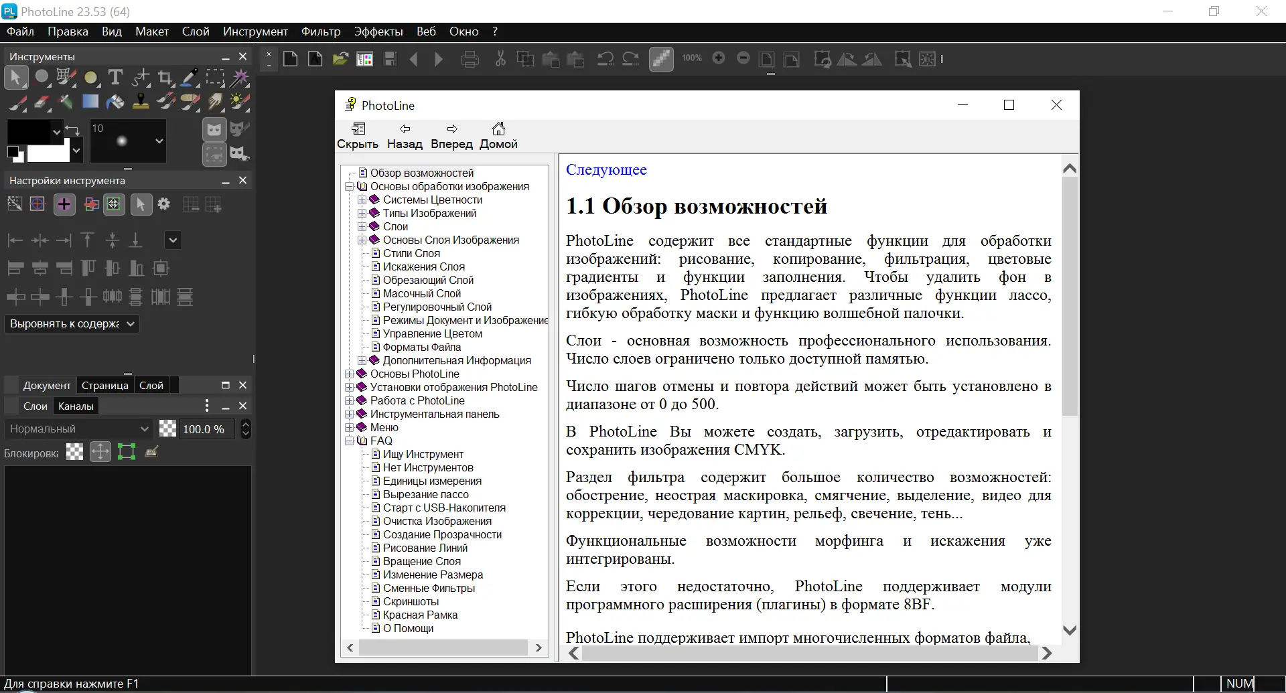Select the Text tool in Инструменты
This screenshot has width=1286, height=693.
(x=115, y=78)
